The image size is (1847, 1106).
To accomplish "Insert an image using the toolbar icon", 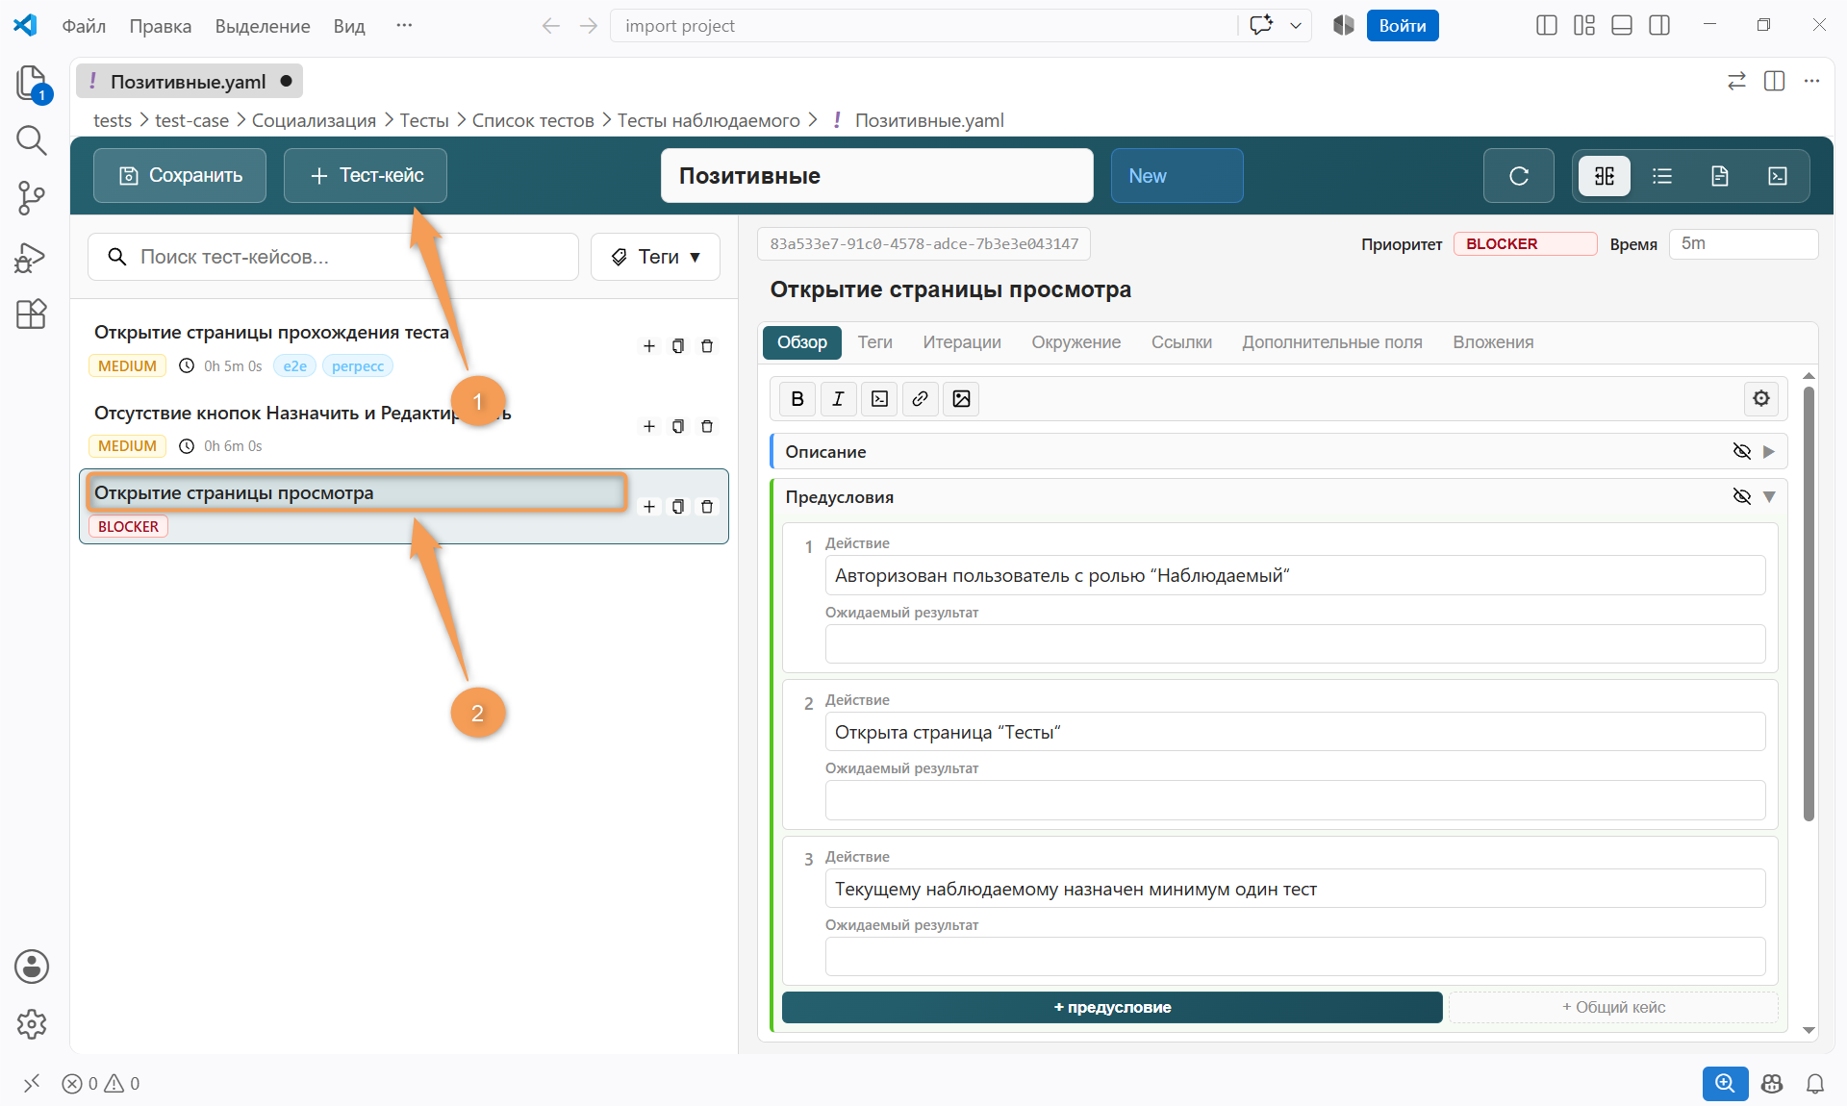I will tap(961, 399).
